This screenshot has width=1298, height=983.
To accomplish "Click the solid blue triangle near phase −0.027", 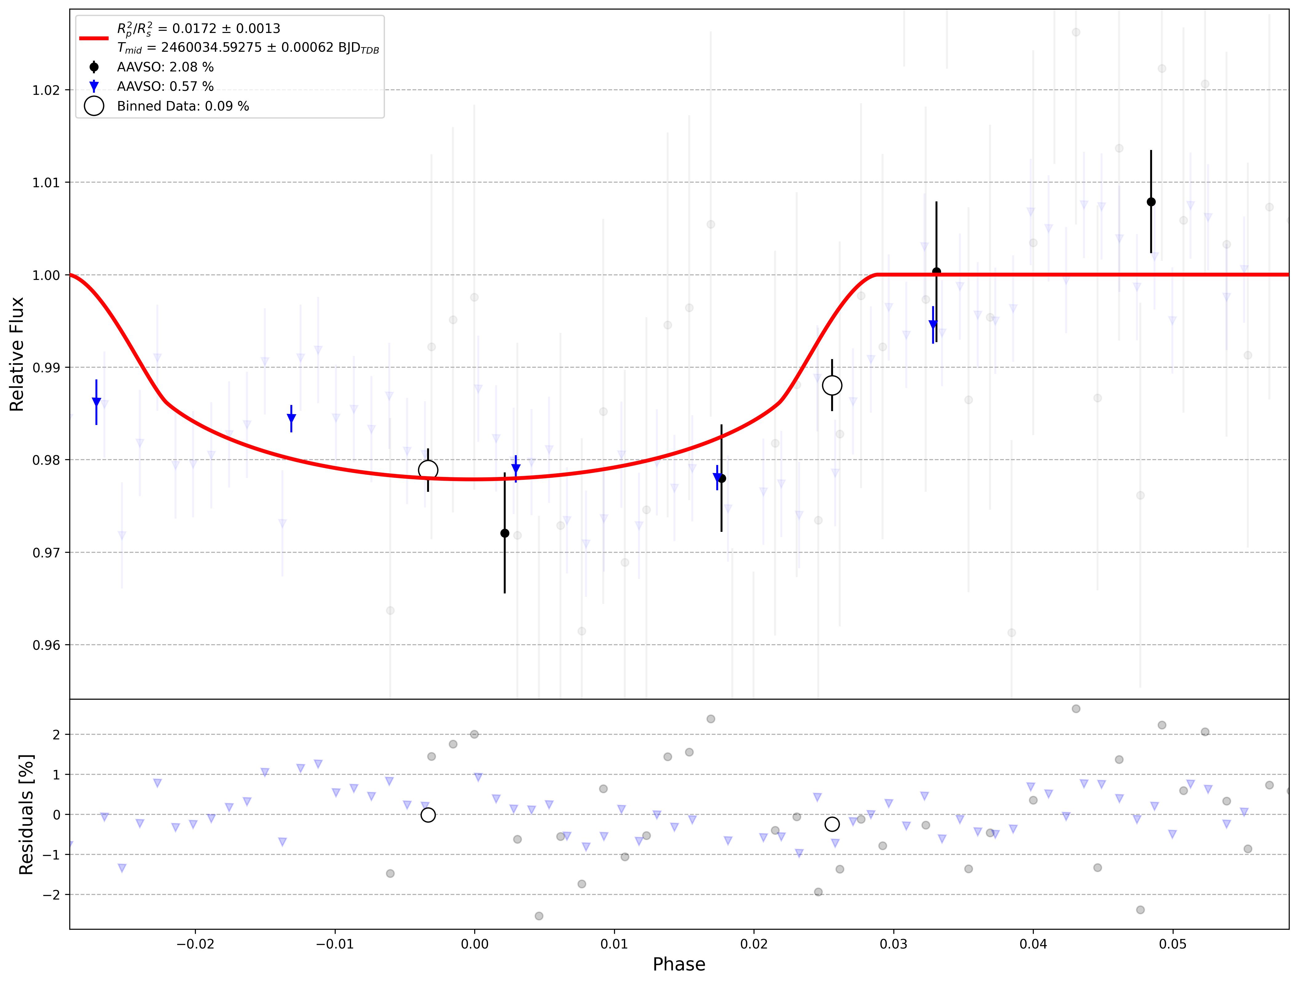I will click(96, 402).
